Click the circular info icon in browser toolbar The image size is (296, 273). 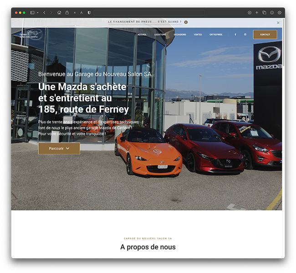pos(272,13)
